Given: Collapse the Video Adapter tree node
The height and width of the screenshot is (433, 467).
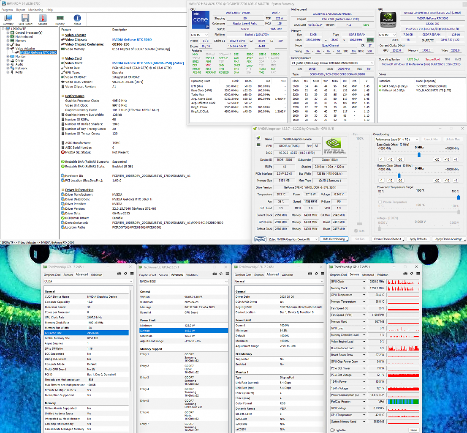Looking at the screenshot, I should point(8,48).
